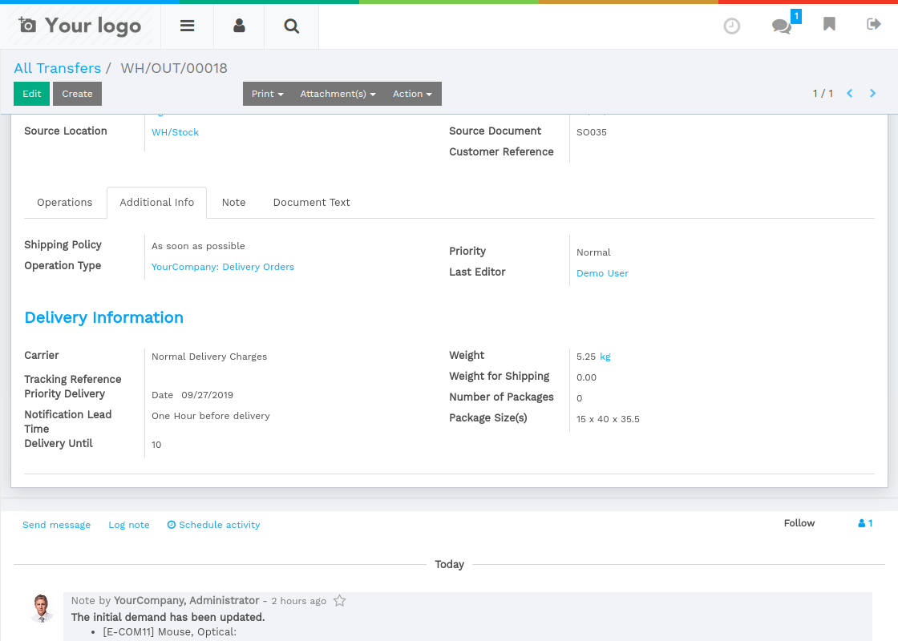Image resolution: width=898 pixels, height=641 pixels.
Task: Click the Edit button
Action: pyautogui.click(x=31, y=93)
